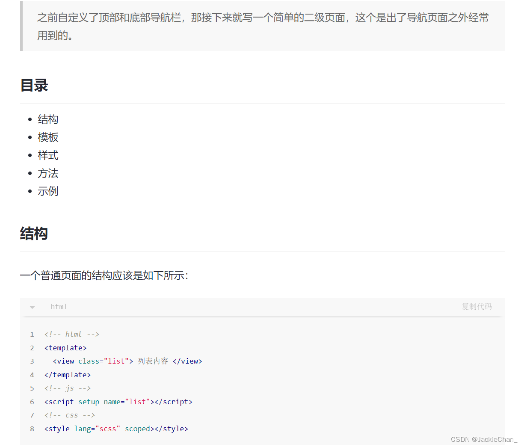Open the 结构 table of contents link

[48, 119]
